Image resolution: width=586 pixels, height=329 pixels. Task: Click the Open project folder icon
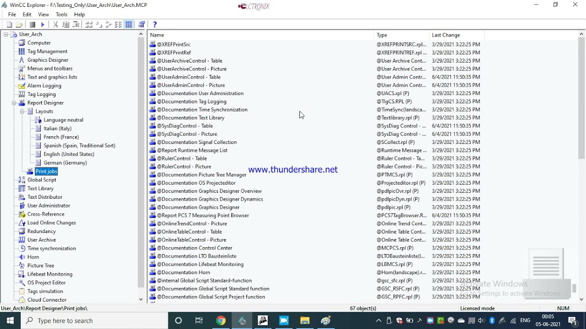point(19,25)
